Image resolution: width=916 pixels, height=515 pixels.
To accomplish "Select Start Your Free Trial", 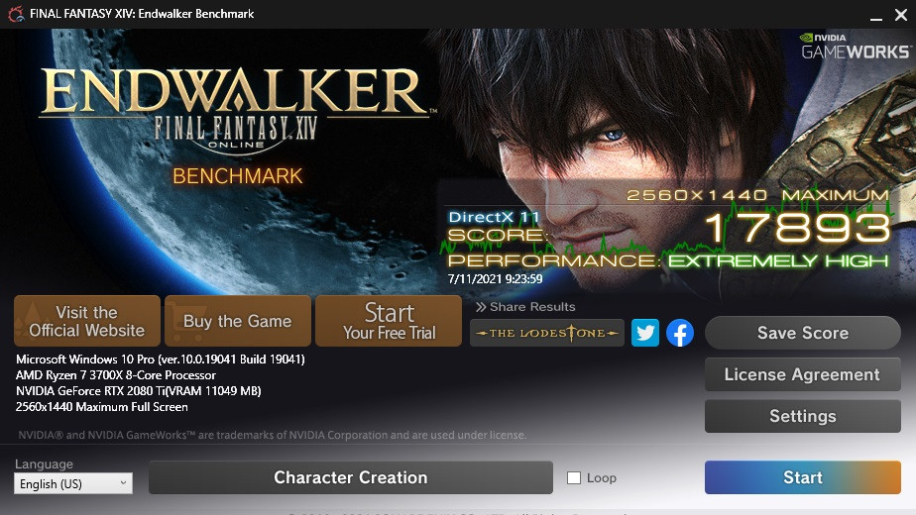I will pyautogui.click(x=389, y=321).
